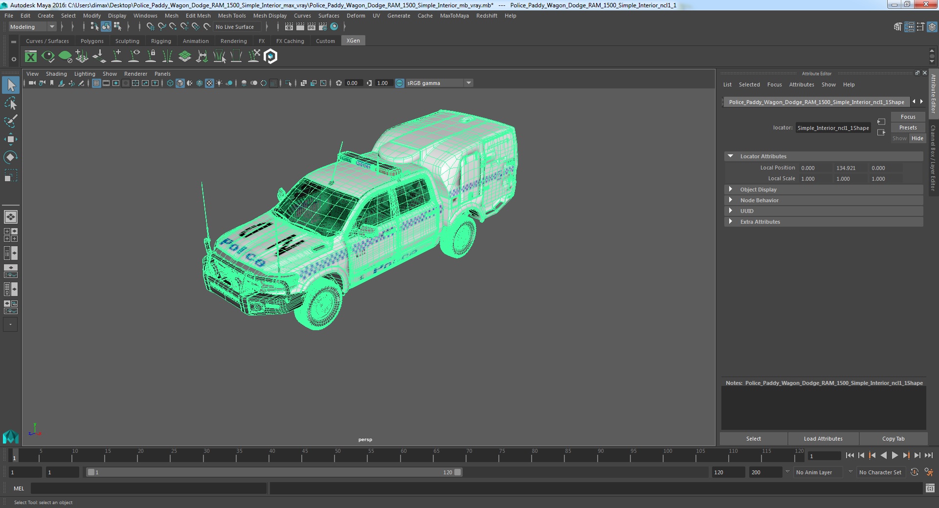Image resolution: width=939 pixels, height=508 pixels.
Task: Click snap to grids icon
Action: pyautogui.click(x=151, y=27)
